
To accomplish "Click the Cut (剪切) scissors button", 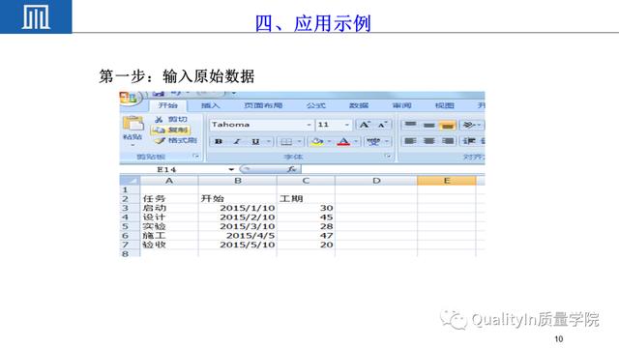I will 171,119.
